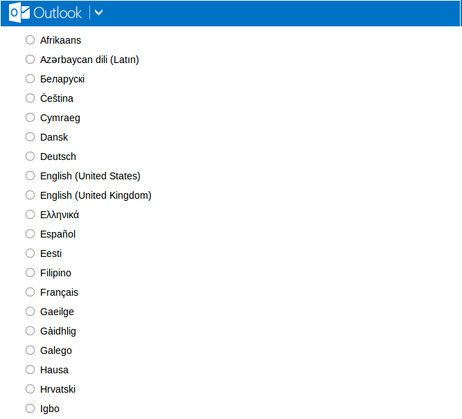
Task: Click the Deutsch language label
Action: coord(58,157)
